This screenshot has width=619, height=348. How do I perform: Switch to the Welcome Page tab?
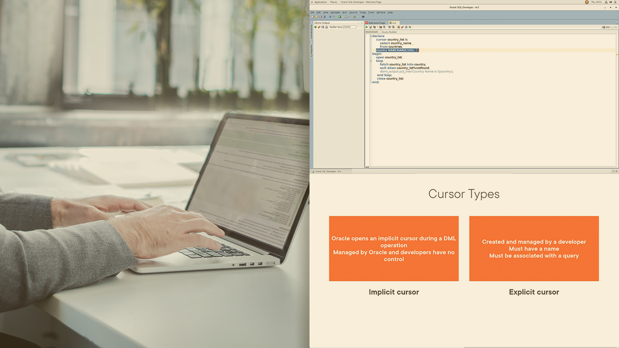[x=376, y=23]
